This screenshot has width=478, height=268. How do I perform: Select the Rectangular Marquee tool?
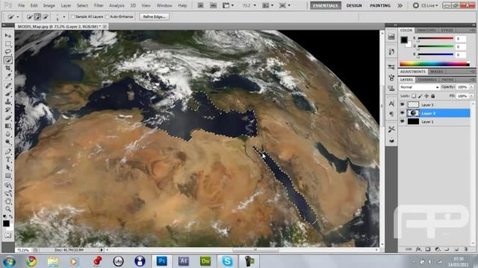pos(8,44)
